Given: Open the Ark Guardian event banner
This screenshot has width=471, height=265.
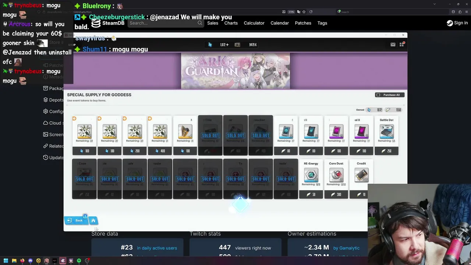Looking at the screenshot, I should 235,71.
